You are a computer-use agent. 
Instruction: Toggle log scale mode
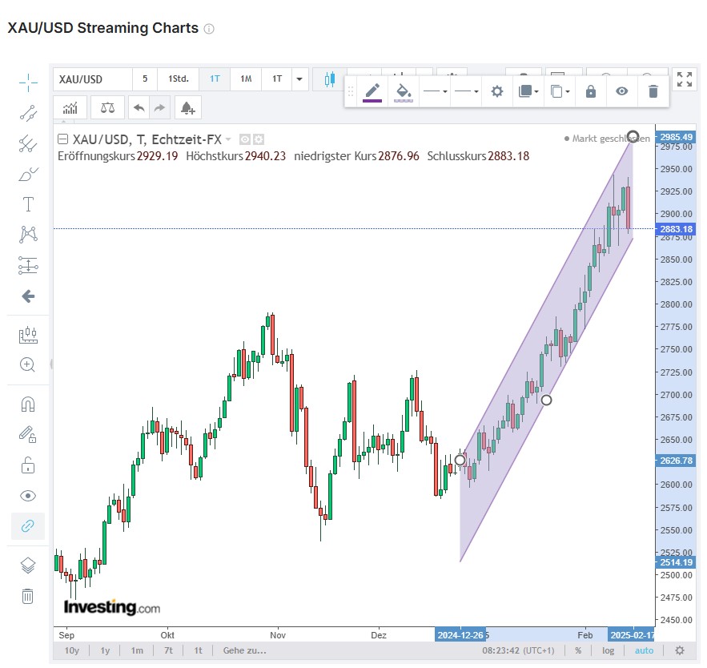pyautogui.click(x=608, y=650)
